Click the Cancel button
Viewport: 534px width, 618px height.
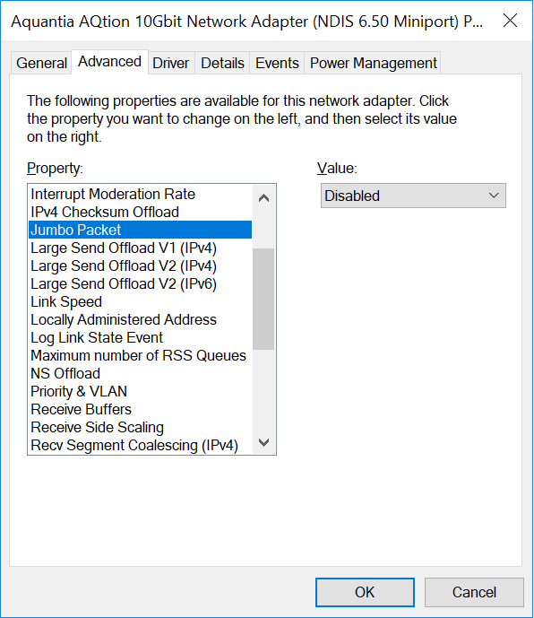tap(474, 592)
